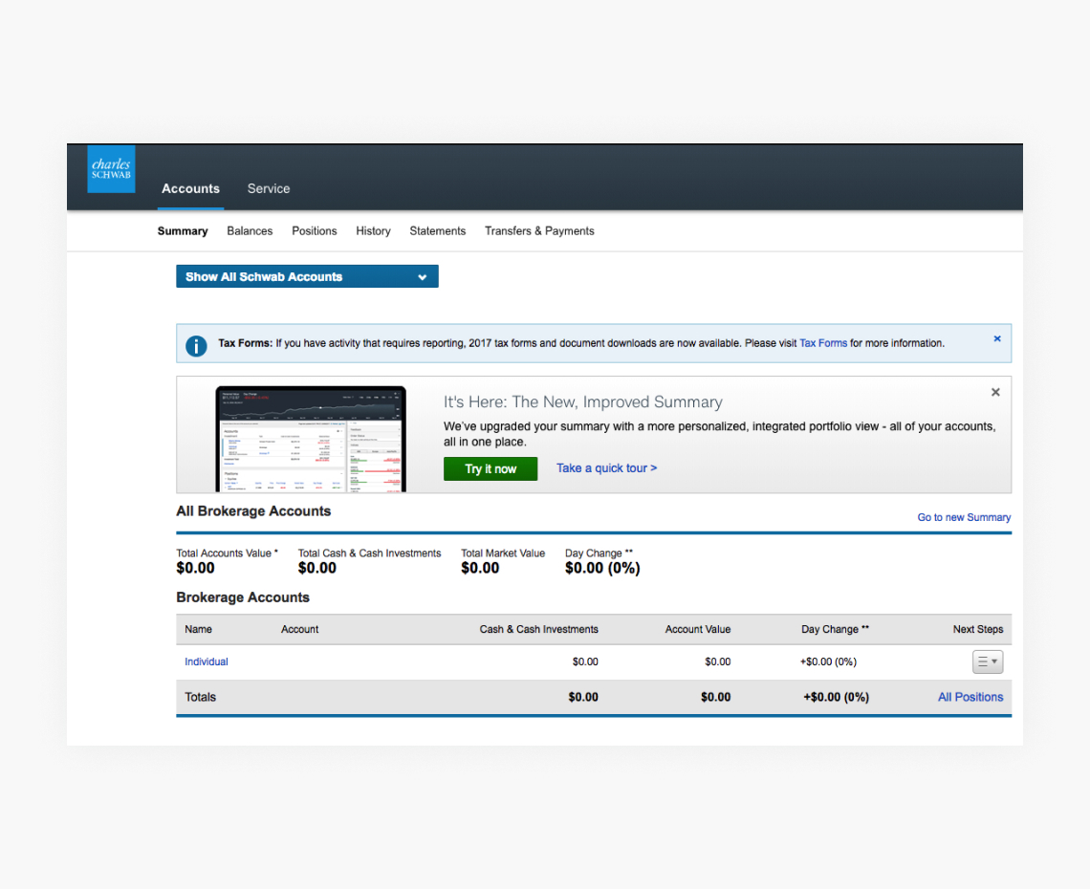The image size is (1090, 889).
Task: Close the New Improved Summary promo
Action: pyautogui.click(x=995, y=392)
